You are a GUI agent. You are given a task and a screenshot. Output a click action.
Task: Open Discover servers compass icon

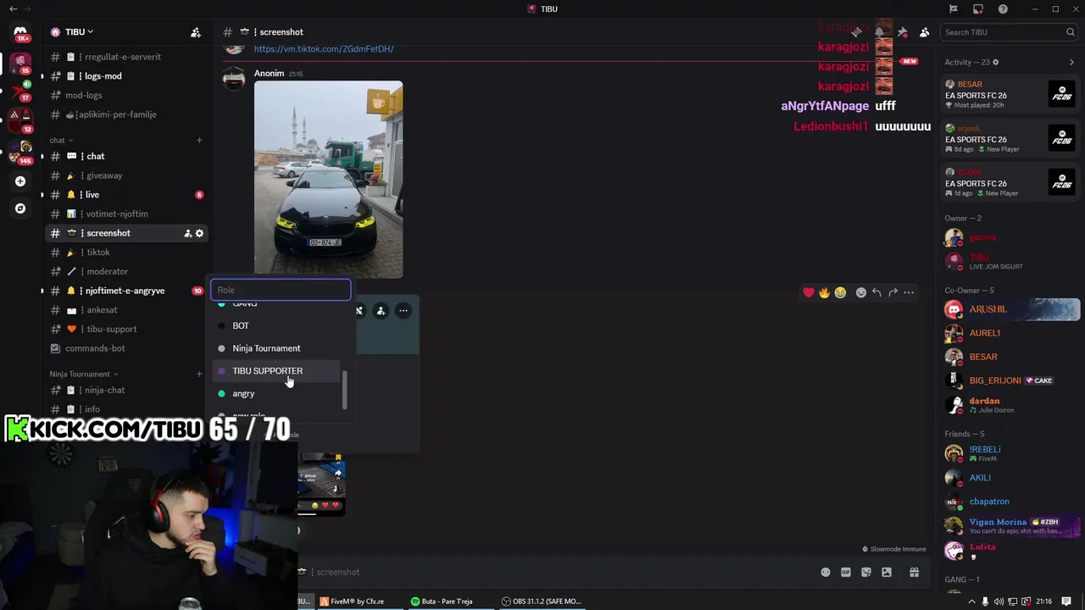pos(20,208)
